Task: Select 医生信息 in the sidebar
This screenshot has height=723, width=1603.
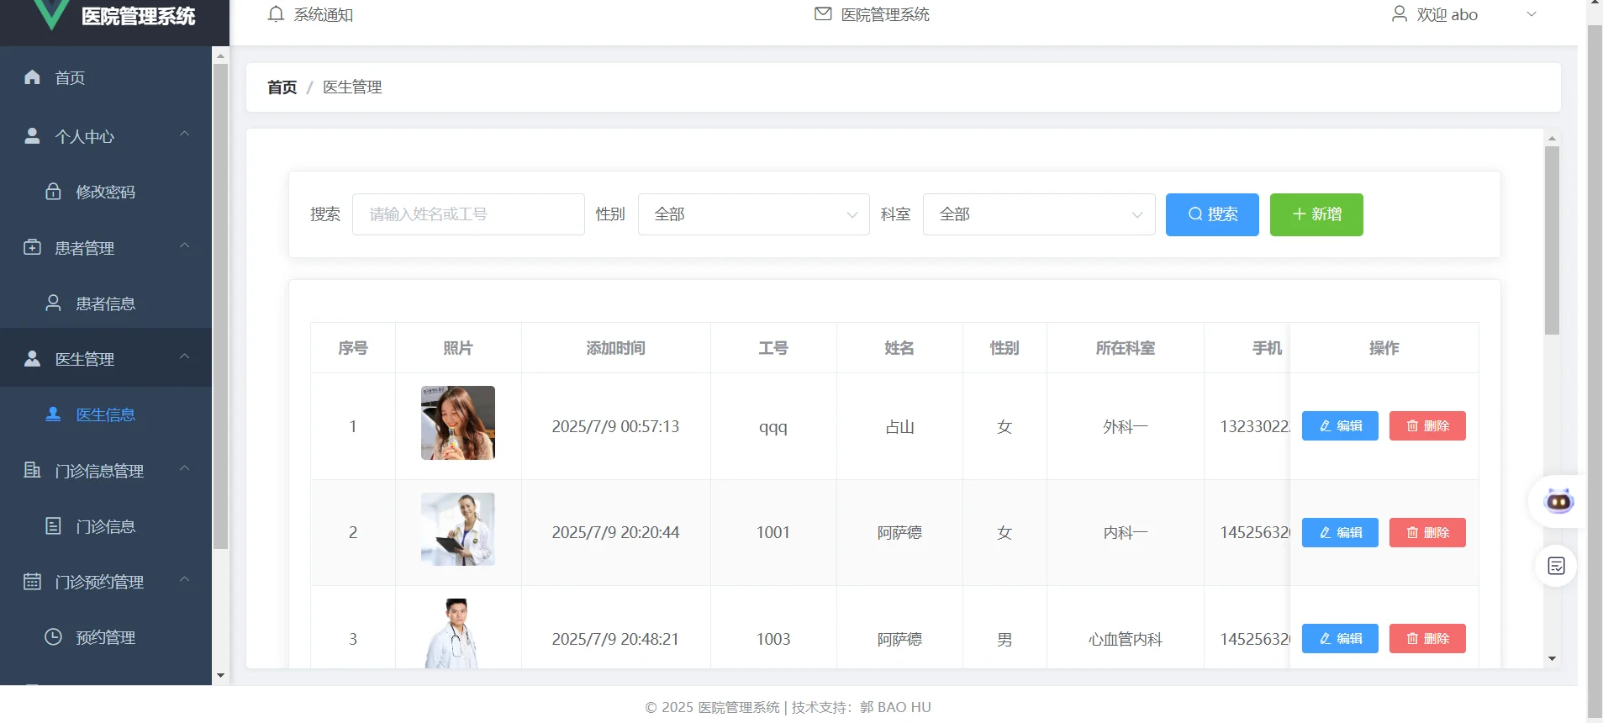Action: coord(106,414)
